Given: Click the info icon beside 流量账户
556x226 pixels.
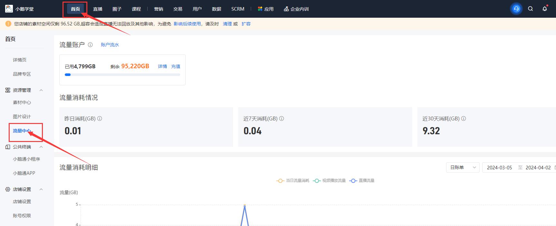Looking at the screenshot, I should pyautogui.click(x=90, y=45).
